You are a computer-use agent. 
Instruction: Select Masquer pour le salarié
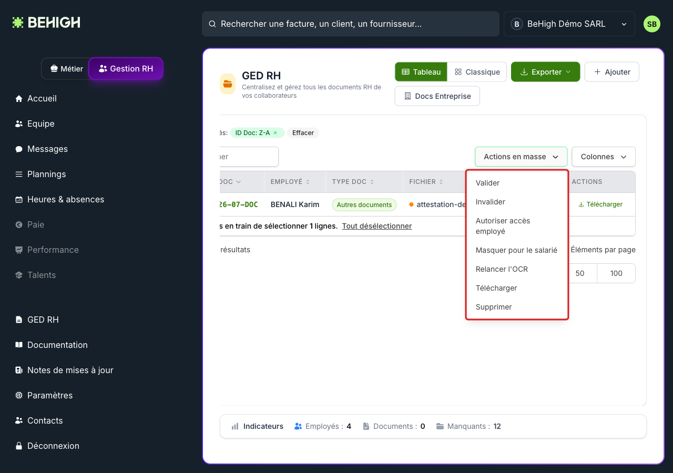tap(517, 250)
